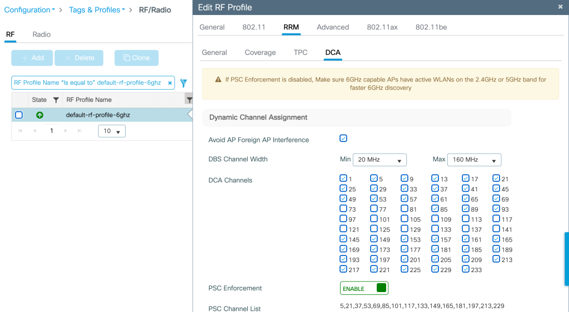Screen dimensions: 569x312
Task: Open the items per page dropdown
Action: [x=112, y=131]
